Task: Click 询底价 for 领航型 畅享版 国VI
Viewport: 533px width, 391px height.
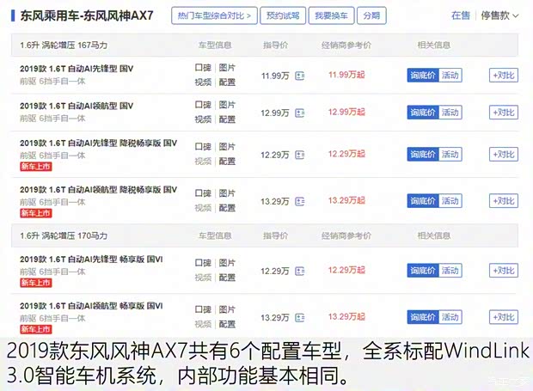Action: click(x=423, y=317)
